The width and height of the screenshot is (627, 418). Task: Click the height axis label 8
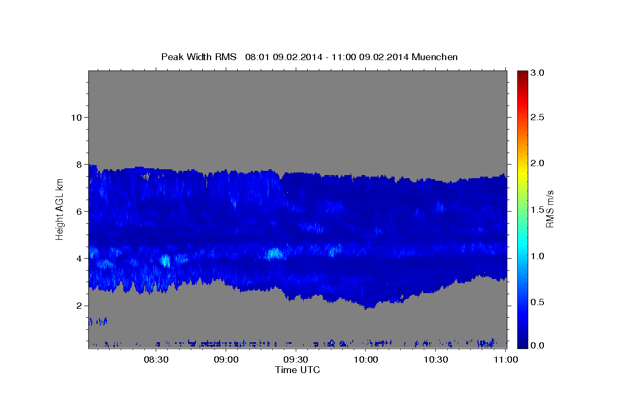tap(79, 164)
